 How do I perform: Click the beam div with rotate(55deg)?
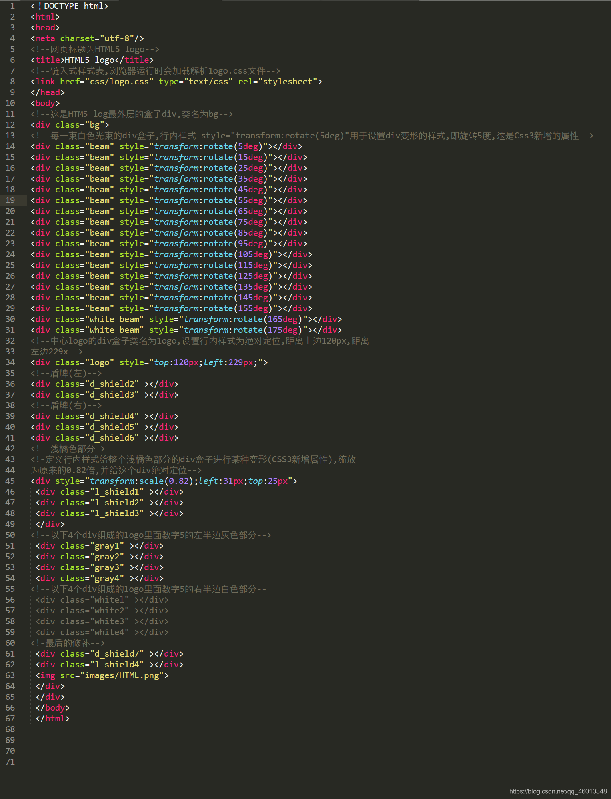pyautogui.click(x=169, y=200)
